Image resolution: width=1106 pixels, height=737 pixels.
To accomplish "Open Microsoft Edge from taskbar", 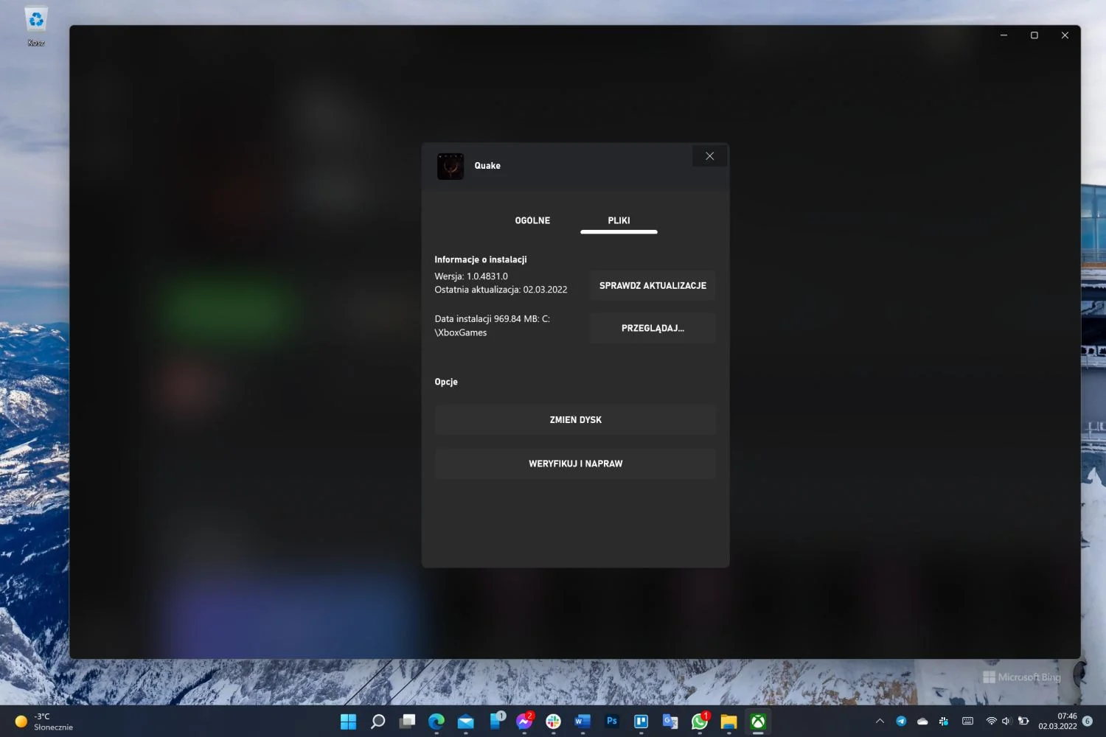I will tap(437, 722).
